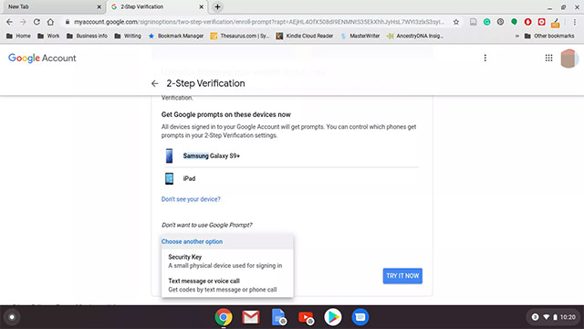Open Messages app from the shelf
Image resolution: width=584 pixels, height=329 pixels.
tap(360, 317)
